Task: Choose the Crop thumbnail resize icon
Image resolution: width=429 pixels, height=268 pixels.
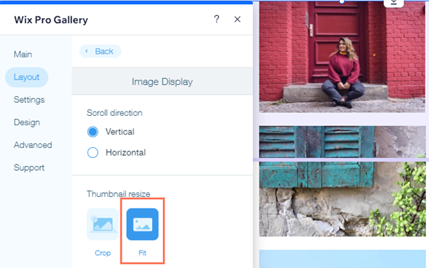Action: point(103,225)
